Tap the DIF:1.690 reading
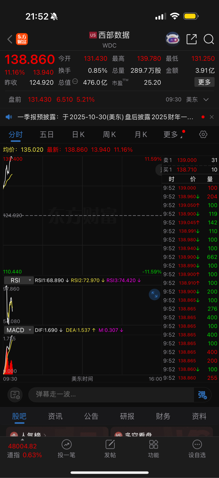 coord(49,330)
